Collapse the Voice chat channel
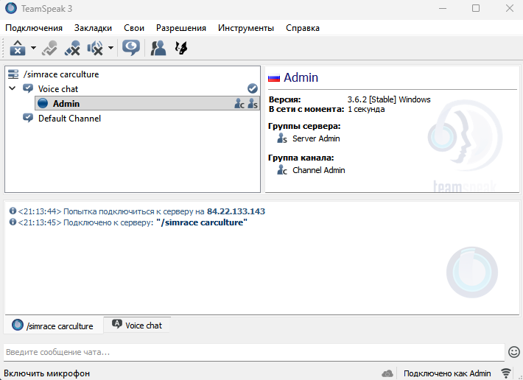523x380 pixels. 13,88
